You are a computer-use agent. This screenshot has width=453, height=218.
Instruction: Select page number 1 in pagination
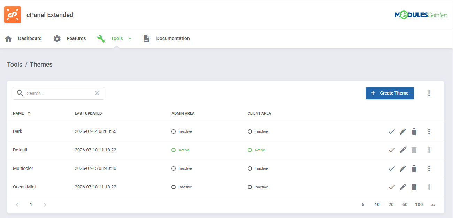click(x=31, y=205)
